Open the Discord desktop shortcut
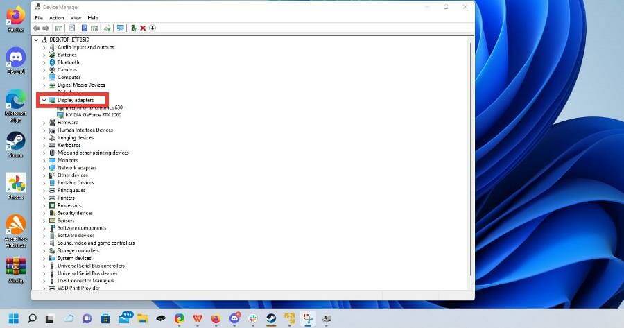624x328 pixels. coord(16,61)
